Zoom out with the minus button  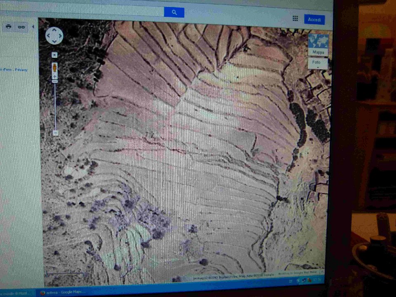coord(55,133)
